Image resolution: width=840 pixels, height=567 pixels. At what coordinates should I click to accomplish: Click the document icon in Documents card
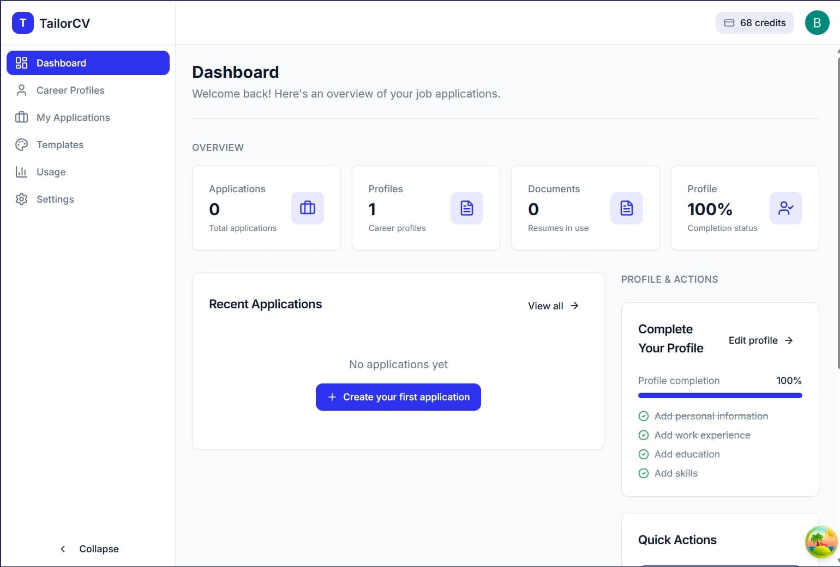point(626,208)
